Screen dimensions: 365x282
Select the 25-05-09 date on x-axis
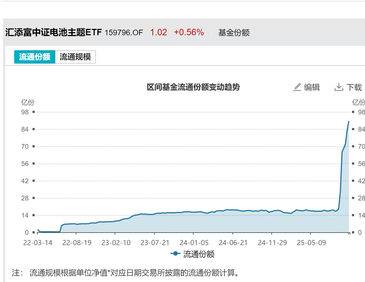[311, 243]
